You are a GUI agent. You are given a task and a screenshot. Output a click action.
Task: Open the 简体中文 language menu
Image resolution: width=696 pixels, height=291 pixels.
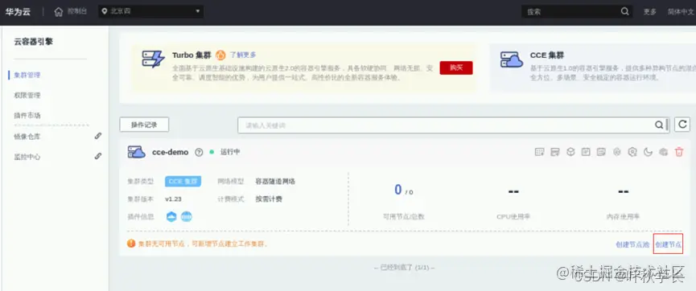pos(682,12)
